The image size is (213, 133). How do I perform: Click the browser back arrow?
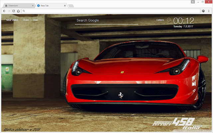coord(4,11)
